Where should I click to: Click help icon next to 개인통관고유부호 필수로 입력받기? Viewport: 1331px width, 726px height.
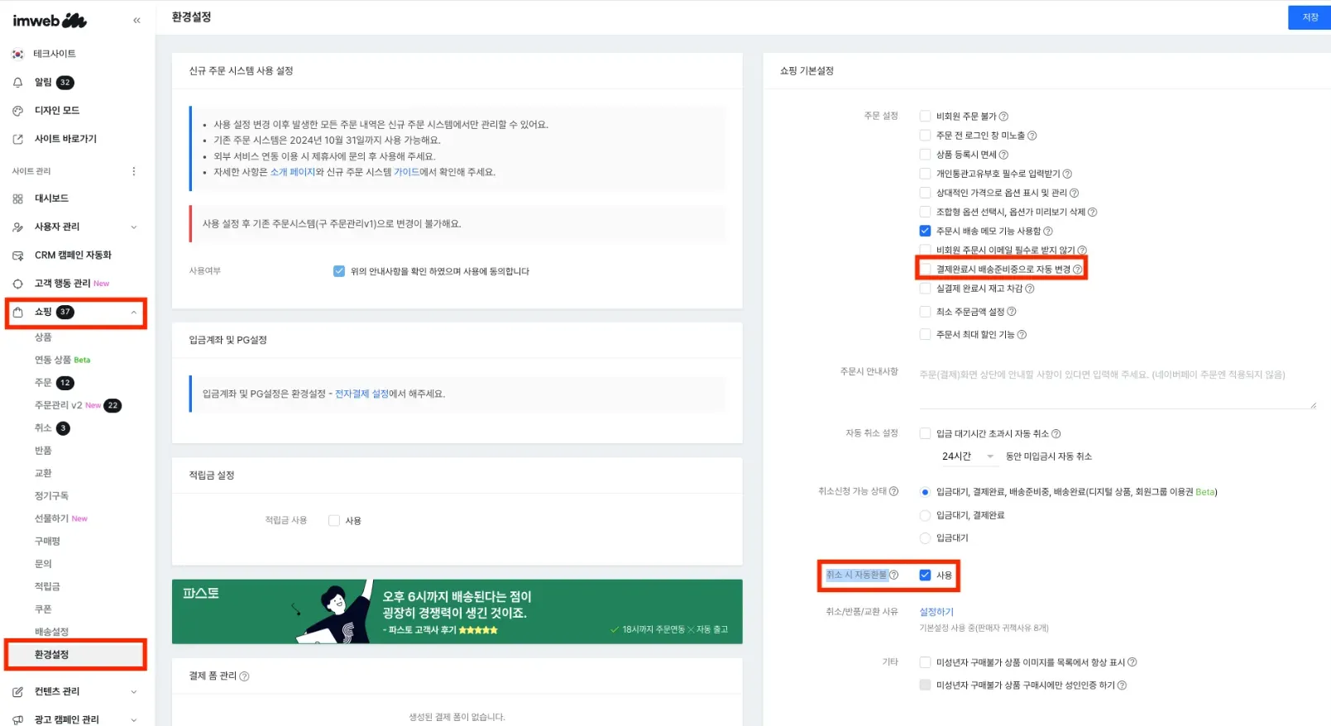point(1067,174)
